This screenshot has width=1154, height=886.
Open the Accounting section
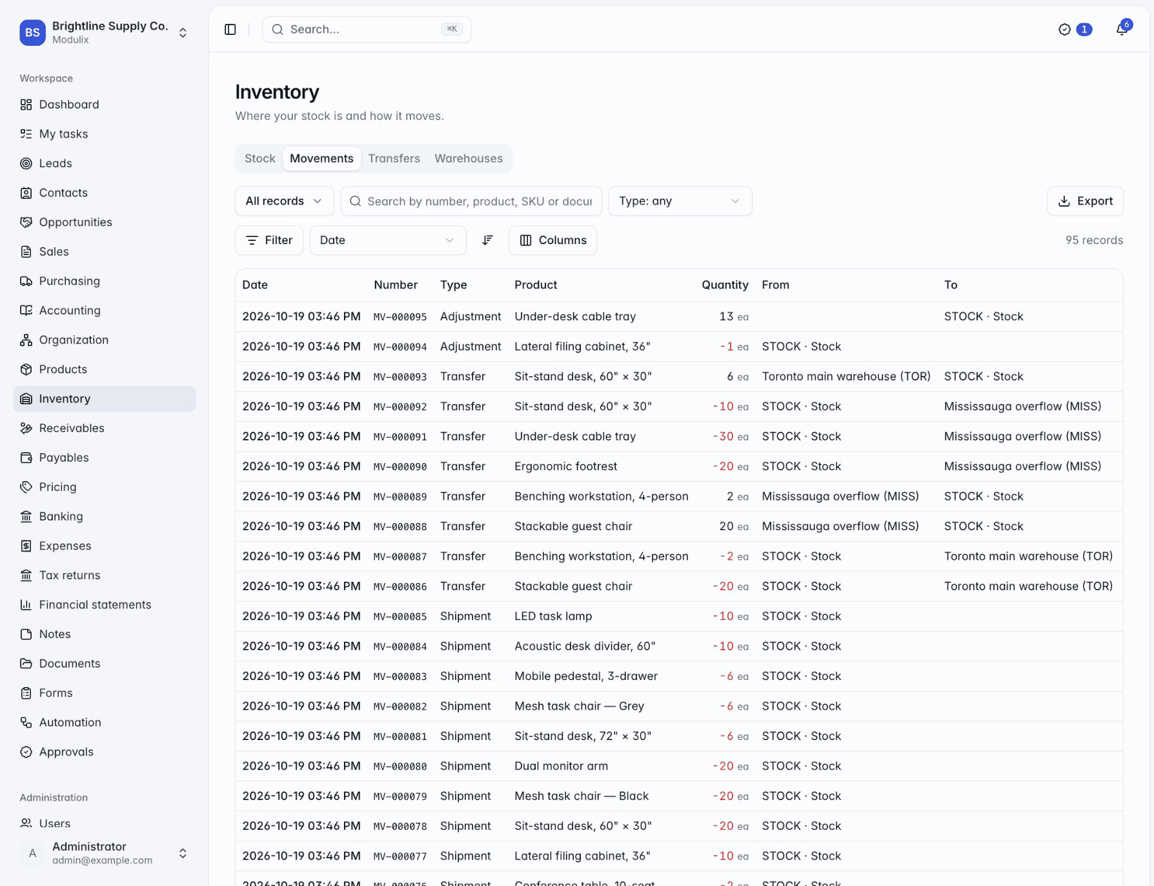click(x=105, y=311)
